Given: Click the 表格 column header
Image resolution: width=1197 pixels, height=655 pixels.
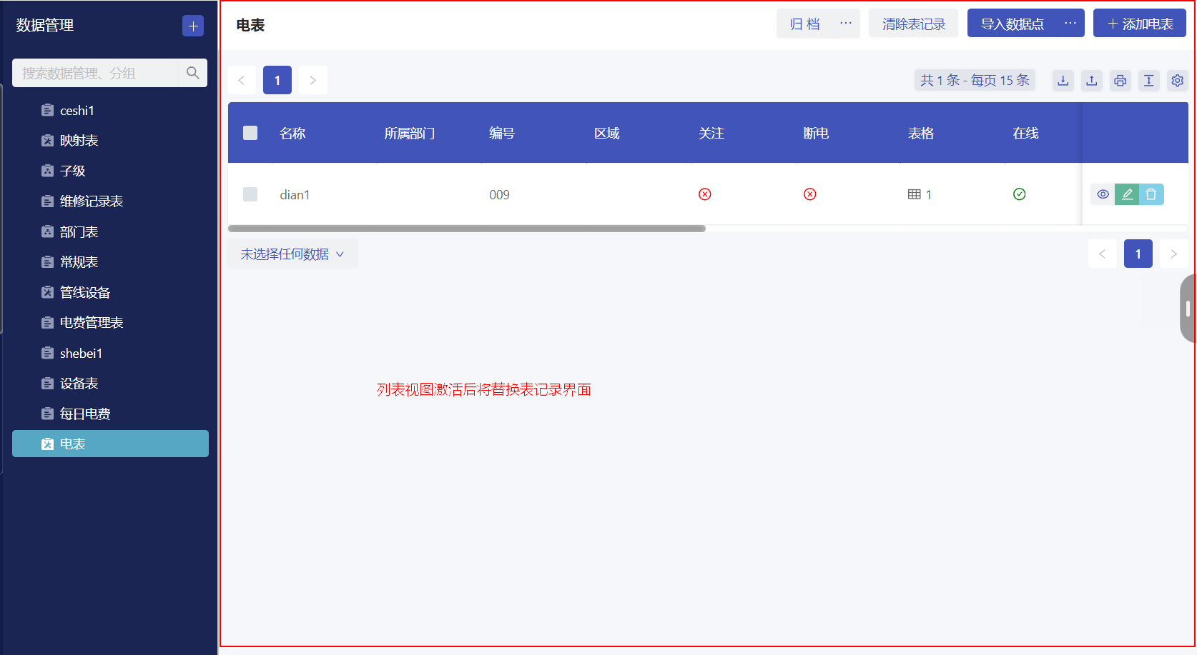Looking at the screenshot, I should 921,133.
